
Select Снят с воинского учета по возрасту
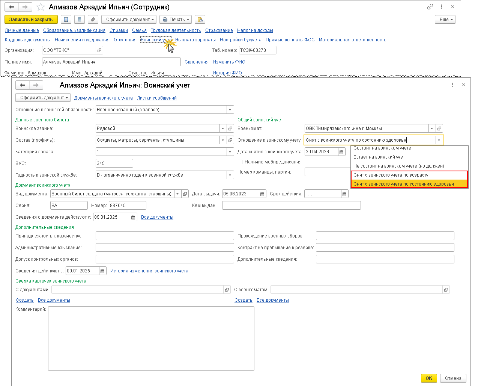pos(409,175)
